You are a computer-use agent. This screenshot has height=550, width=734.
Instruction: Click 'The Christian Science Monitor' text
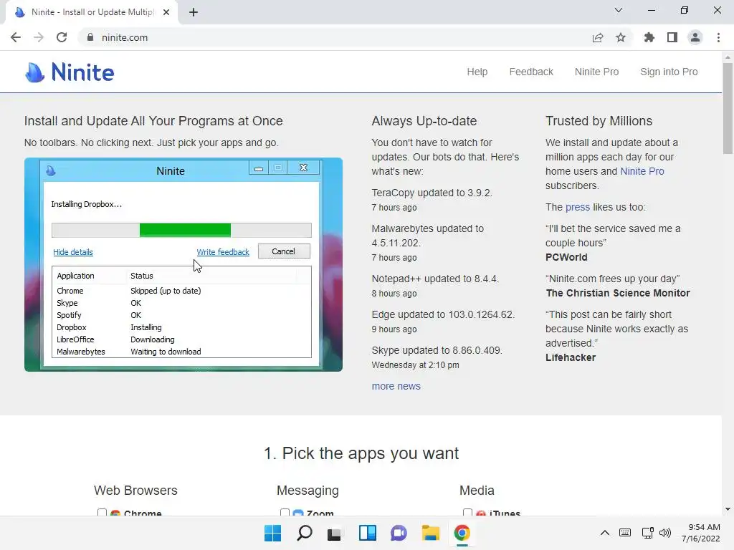point(618,293)
